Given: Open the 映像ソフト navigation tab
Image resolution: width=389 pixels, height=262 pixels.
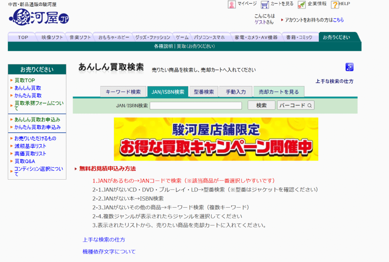Looking at the screenshot, I should tap(52, 37).
